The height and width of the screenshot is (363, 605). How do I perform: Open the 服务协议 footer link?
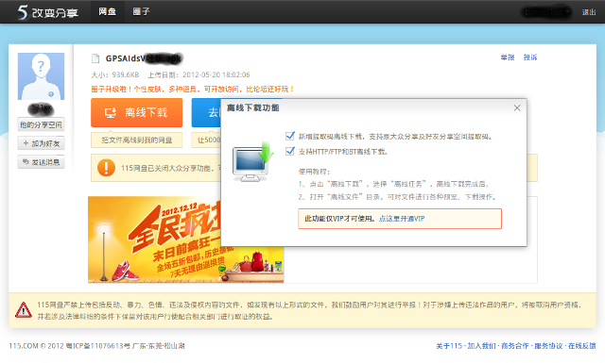click(548, 346)
